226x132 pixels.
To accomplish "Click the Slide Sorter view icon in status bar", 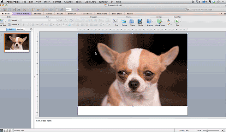I will 6,131.
